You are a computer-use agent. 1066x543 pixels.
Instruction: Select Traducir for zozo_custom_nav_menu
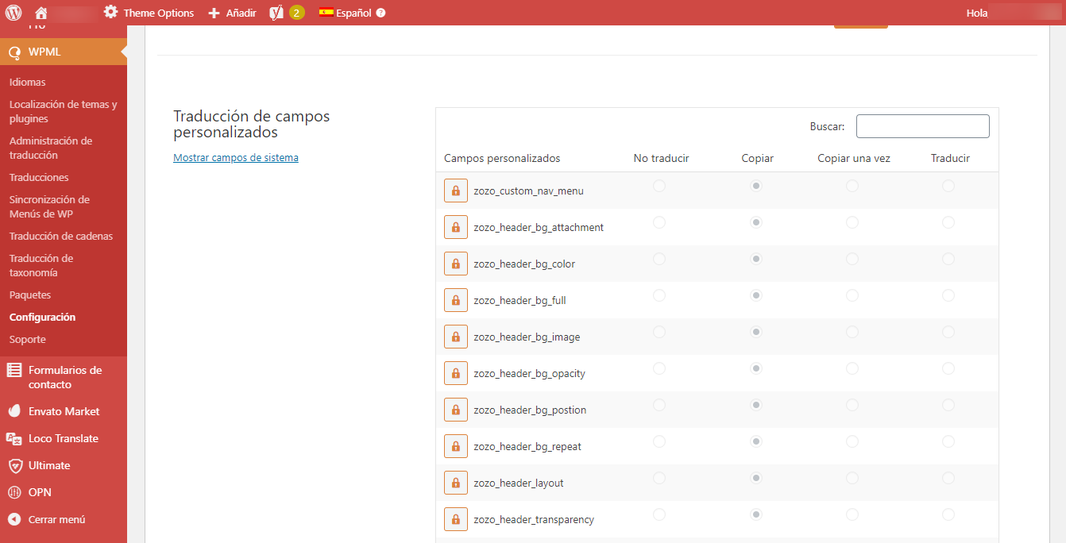pyautogui.click(x=948, y=186)
